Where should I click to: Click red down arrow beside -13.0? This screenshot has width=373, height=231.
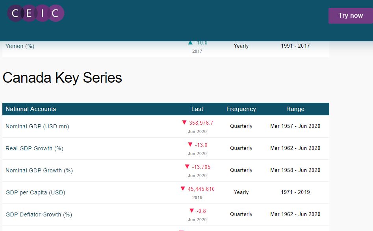190,144
